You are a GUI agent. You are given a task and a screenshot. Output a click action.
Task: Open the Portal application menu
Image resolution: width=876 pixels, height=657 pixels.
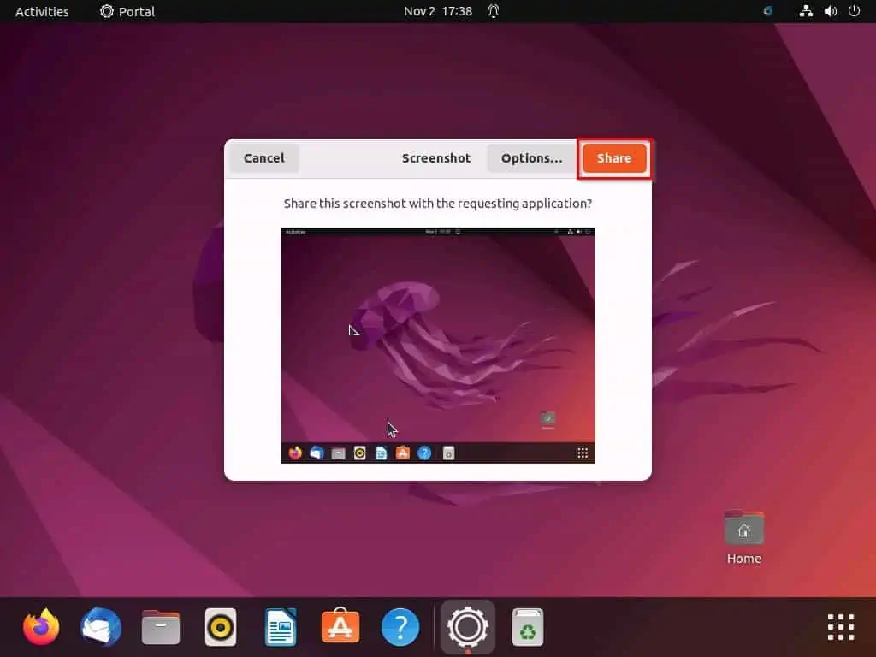[127, 11]
